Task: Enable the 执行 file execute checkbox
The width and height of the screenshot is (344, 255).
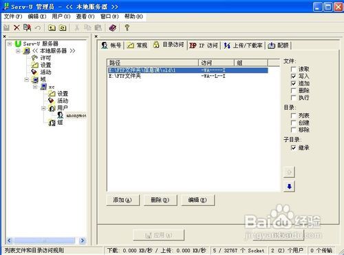Action: pos(293,98)
